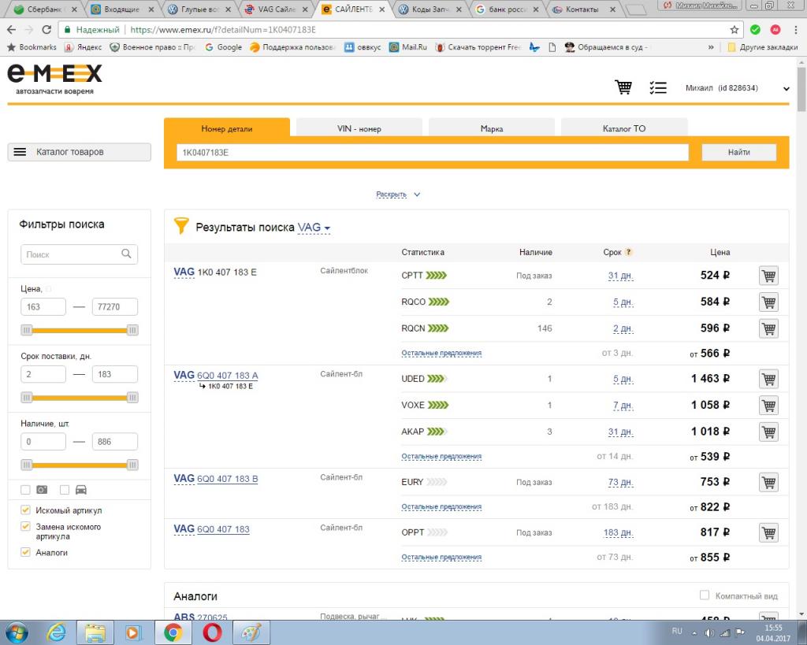Click the availability slider right handle
This screenshot has width=807, height=645.
pos(132,465)
